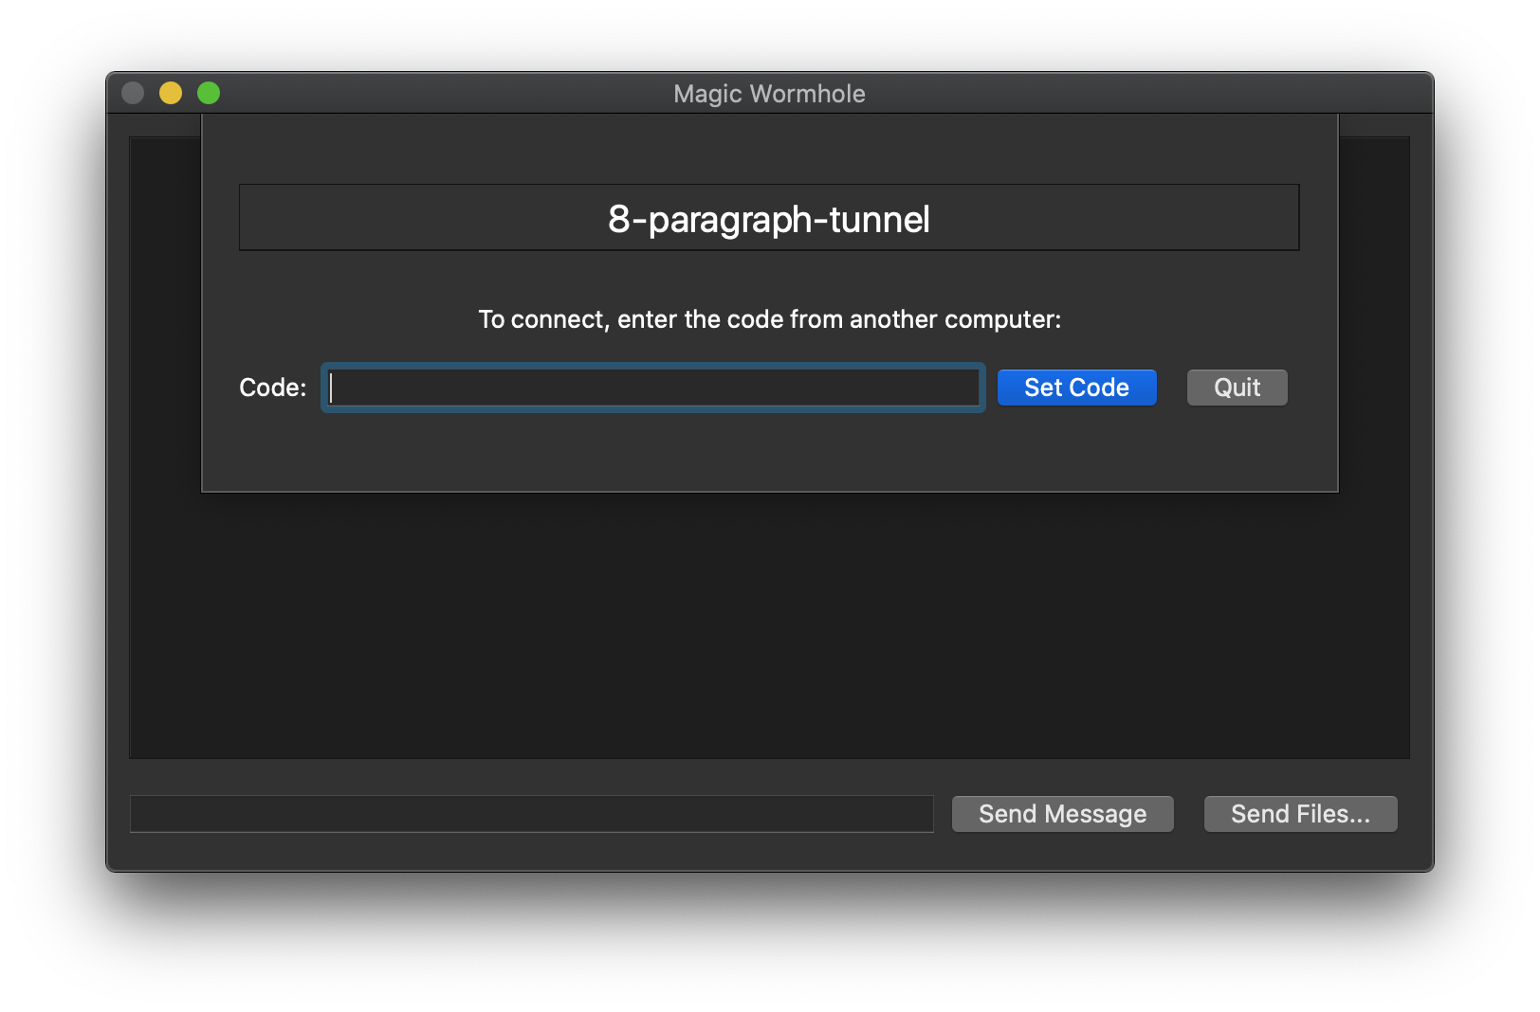Click the Set Code button
The image size is (1540, 1012).
coord(1076,388)
